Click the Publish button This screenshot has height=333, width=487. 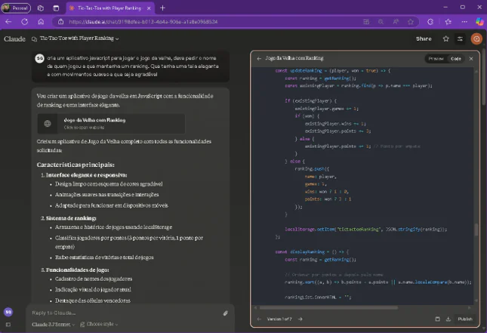[x=464, y=319]
